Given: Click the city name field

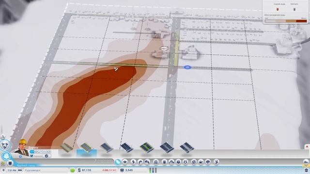Looking at the screenshot, I should (46, 170).
